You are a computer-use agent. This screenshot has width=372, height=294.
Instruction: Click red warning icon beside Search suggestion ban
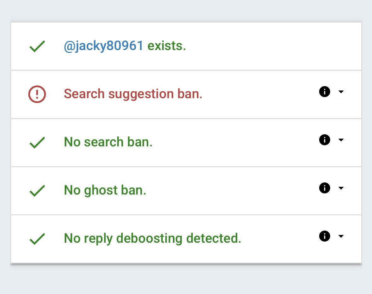[37, 94]
